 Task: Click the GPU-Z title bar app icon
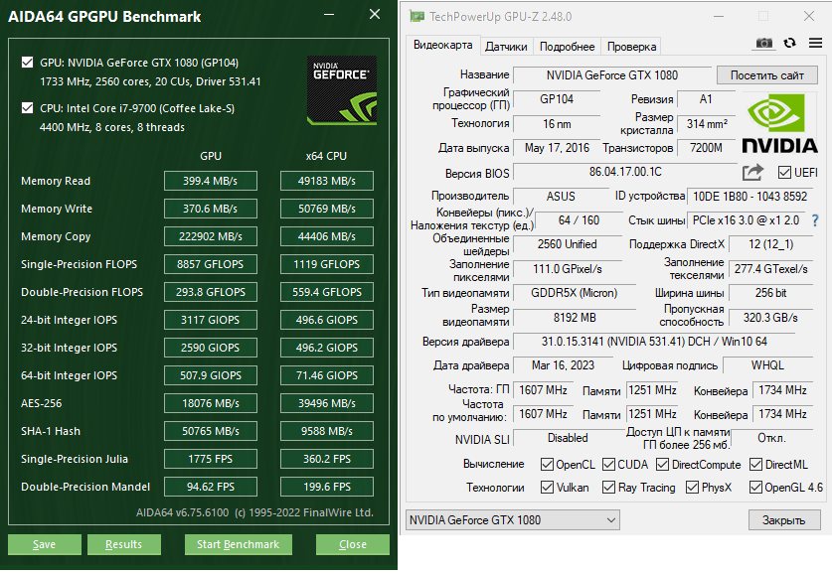[417, 17]
